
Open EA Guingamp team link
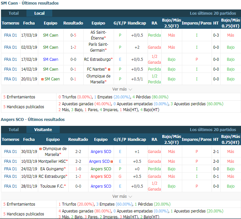pyautogui.click(x=52, y=169)
